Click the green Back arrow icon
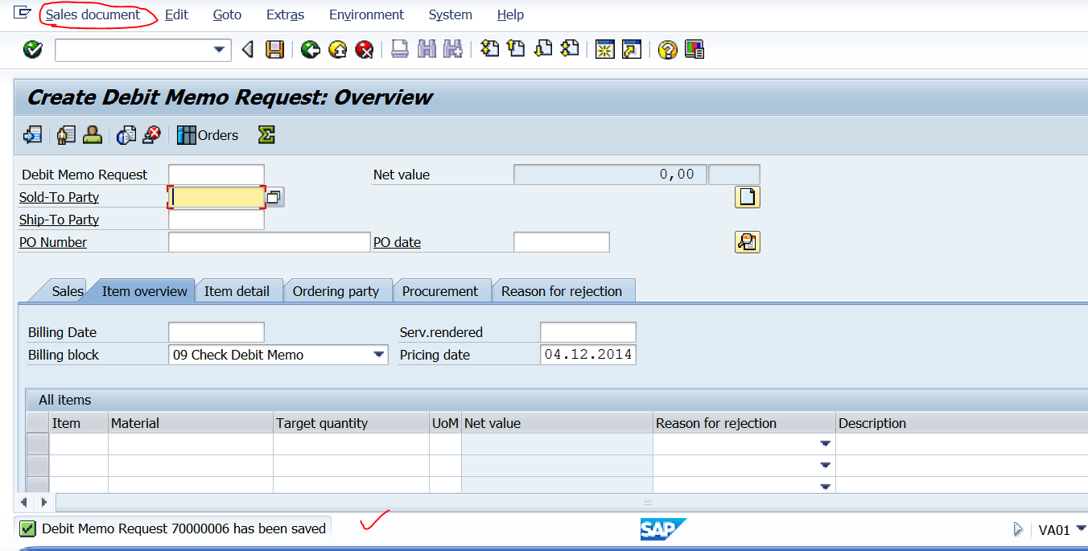Screen dimensions: 1088x551 coord(311,50)
